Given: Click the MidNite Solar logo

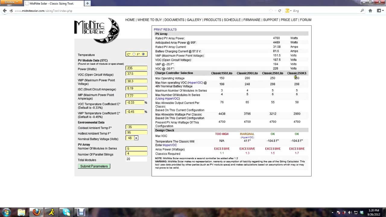Looking at the screenshot, I should click(97, 30).
